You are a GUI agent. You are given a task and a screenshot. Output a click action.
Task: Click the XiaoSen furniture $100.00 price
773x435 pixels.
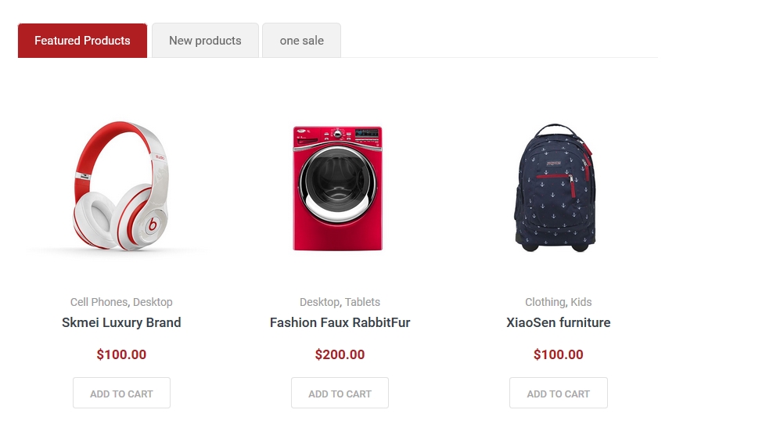[x=558, y=354]
